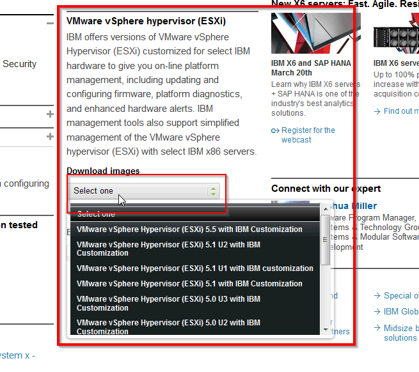Viewport: 419px width, 372px height.
Task: Click IBM X6 and SAP HANA March 20th title
Action: click(x=311, y=68)
